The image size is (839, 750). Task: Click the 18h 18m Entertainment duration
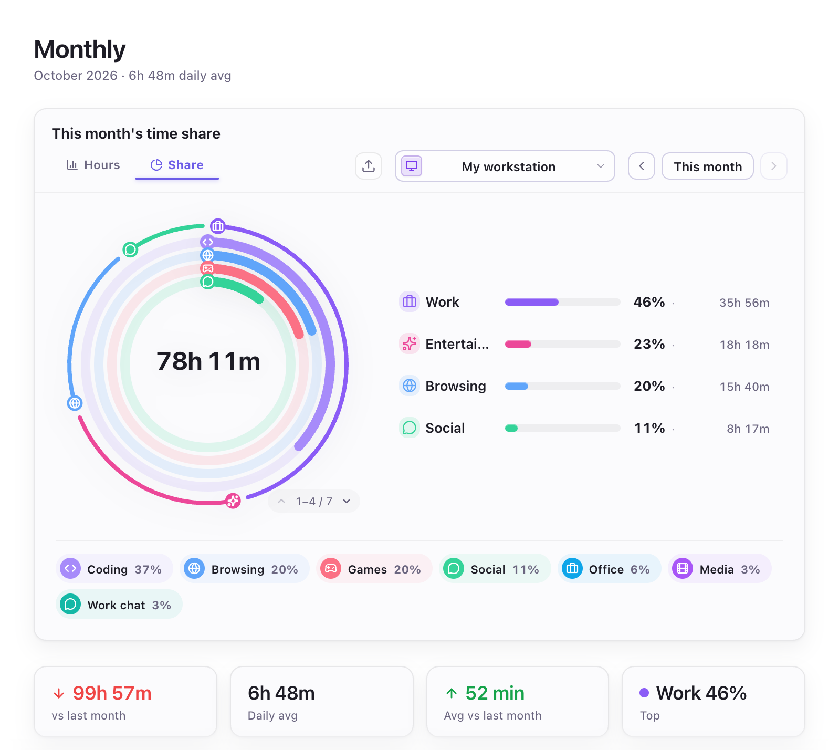[x=744, y=345]
